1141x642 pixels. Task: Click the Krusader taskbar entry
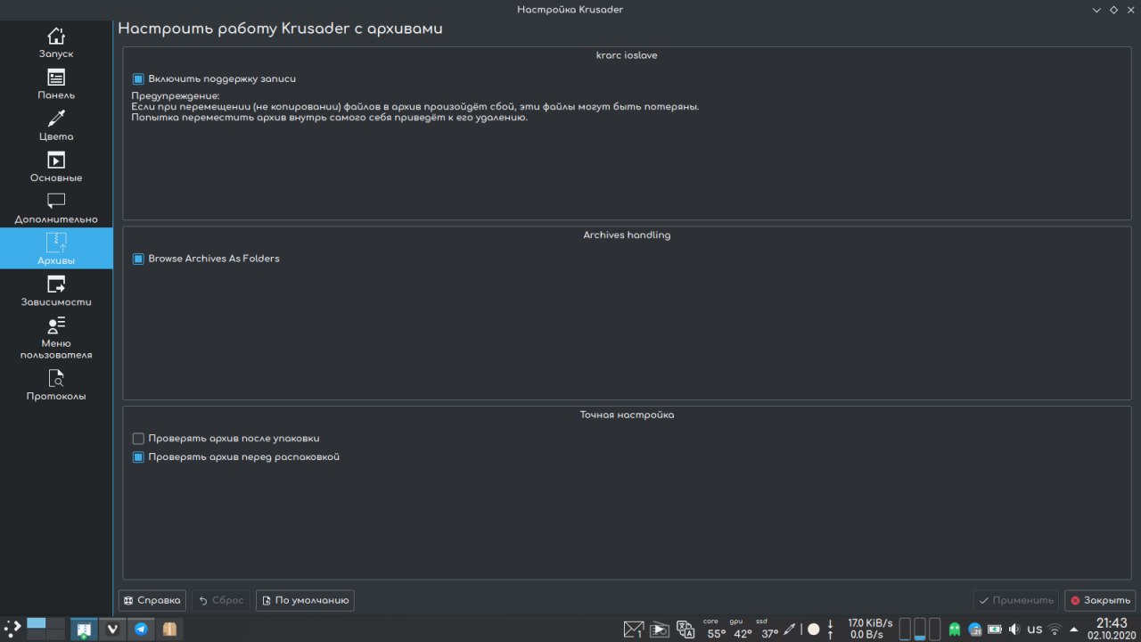tap(84, 630)
